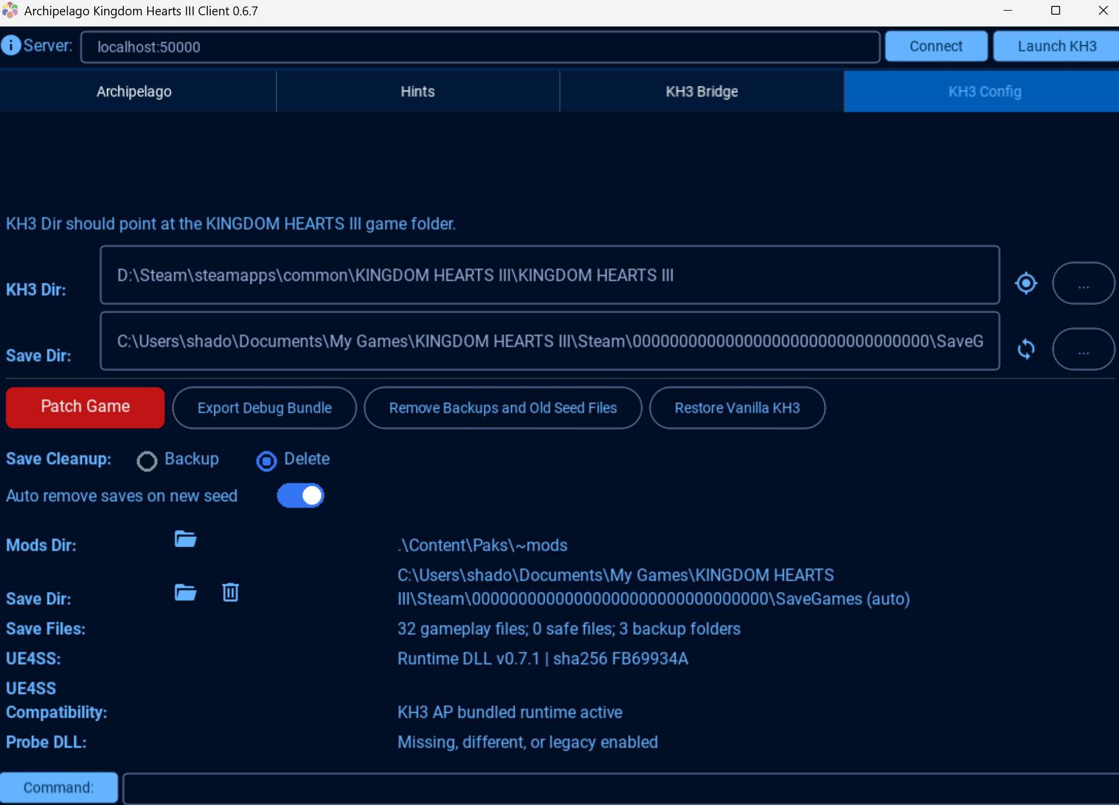Select the Delete radio button

(266, 461)
